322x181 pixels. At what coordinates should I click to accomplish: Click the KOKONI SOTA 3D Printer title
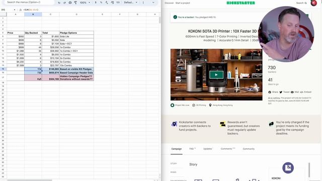point(222,31)
